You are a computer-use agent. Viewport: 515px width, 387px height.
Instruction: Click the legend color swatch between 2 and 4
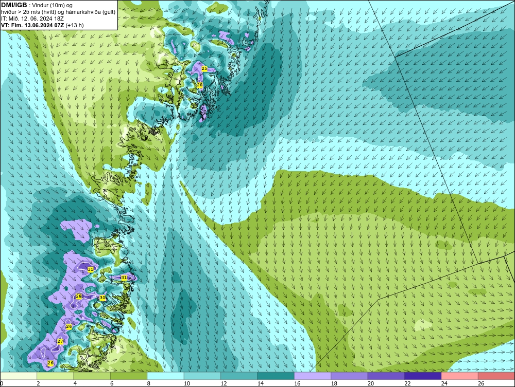55,376
